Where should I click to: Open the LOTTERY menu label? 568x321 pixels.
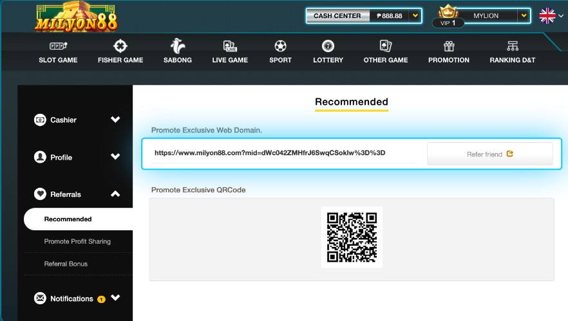pos(328,60)
